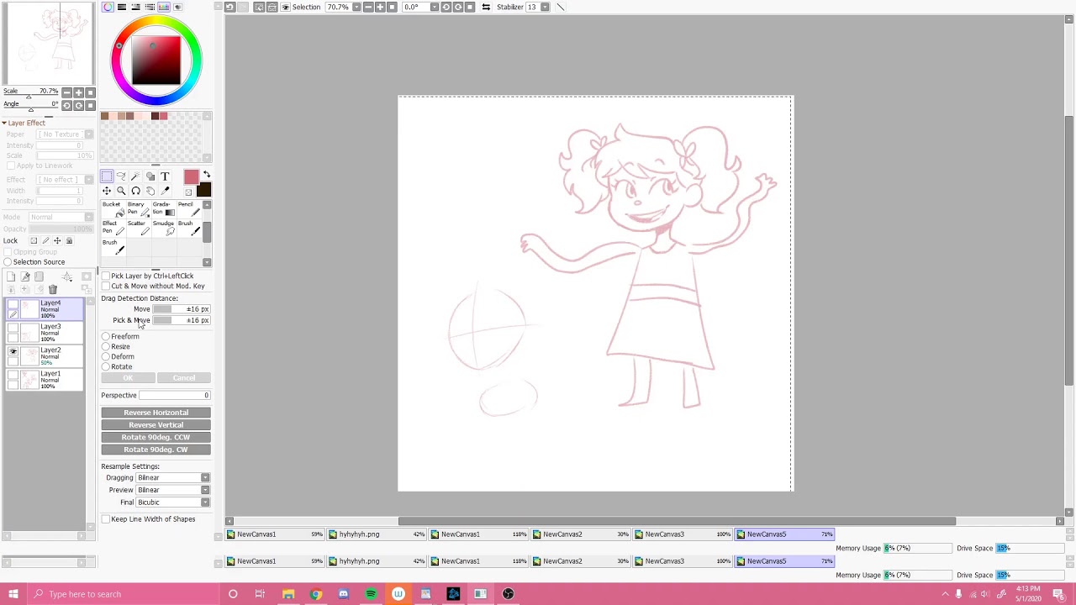Image resolution: width=1076 pixels, height=605 pixels.
Task: Flip view horizontally with the arrows icon
Action: click(x=486, y=7)
